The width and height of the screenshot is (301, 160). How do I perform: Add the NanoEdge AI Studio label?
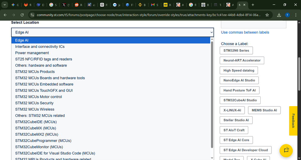click(239, 80)
